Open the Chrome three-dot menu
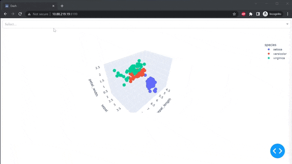Screen dimensions: 292x164 click(x=287, y=14)
